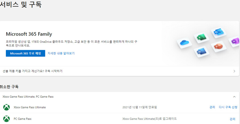Click the Word app icon
240x124 pixels.
point(201,52)
